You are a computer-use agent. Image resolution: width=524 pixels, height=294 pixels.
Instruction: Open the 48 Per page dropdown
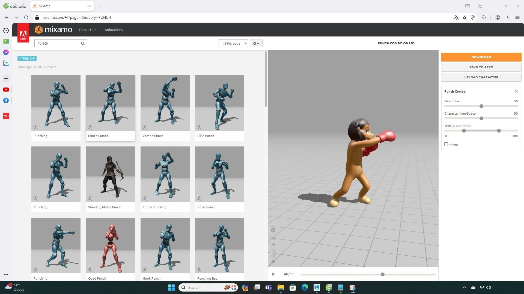pos(233,43)
